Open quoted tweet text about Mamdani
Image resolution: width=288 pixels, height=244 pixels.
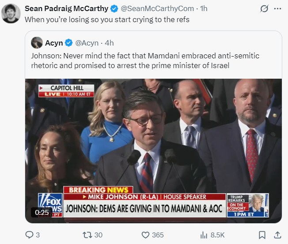[x=145, y=61]
